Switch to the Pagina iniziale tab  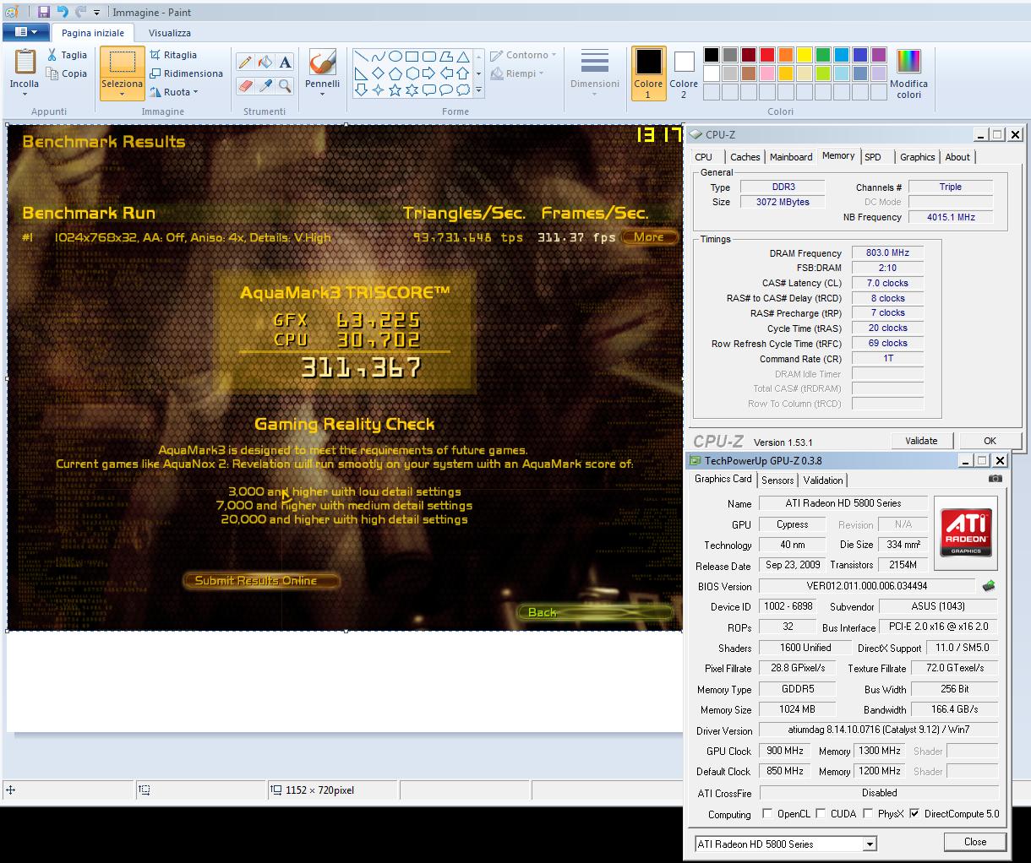[x=93, y=33]
